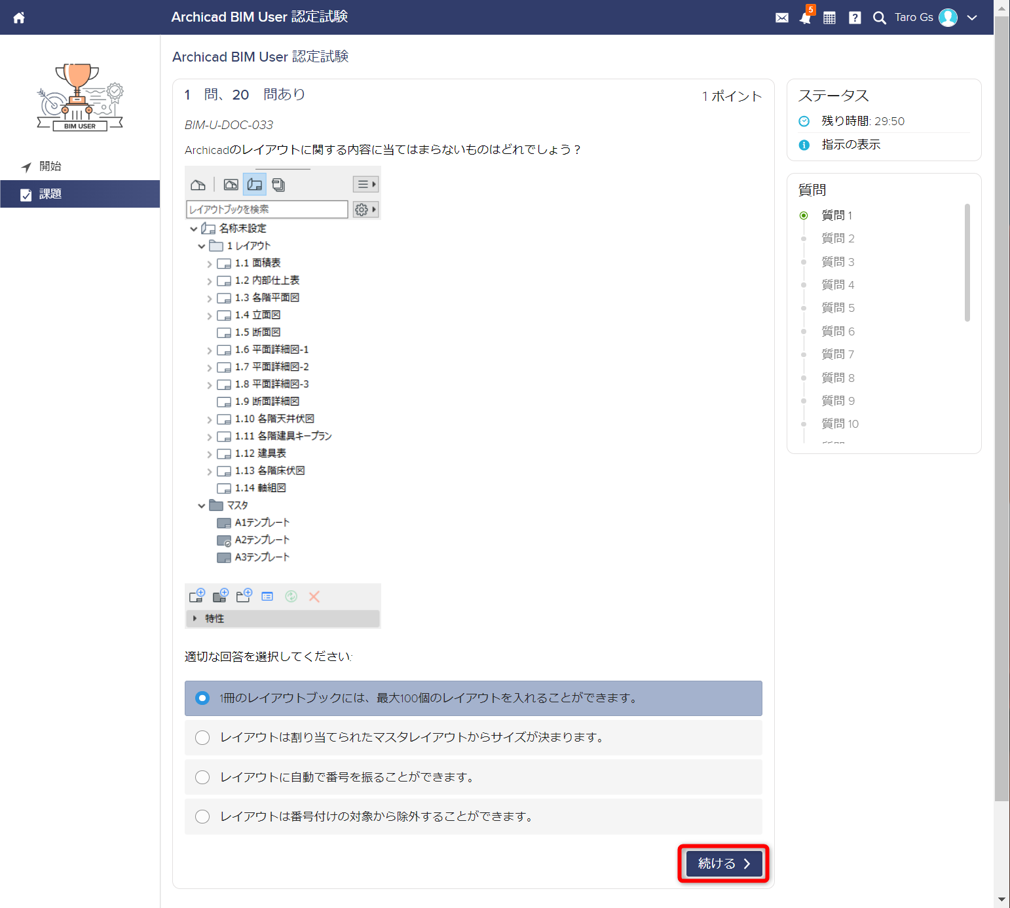
Task: Click the view map navigator icon
Action: tap(231, 185)
